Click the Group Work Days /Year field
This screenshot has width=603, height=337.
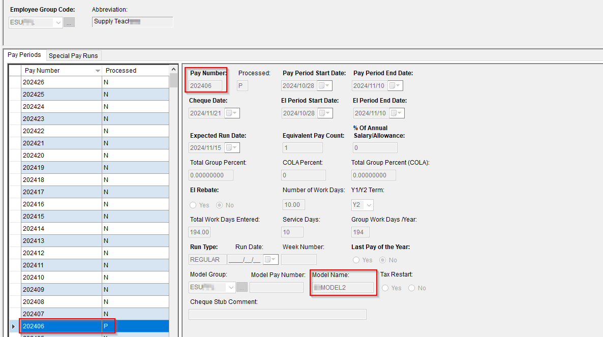pos(360,232)
